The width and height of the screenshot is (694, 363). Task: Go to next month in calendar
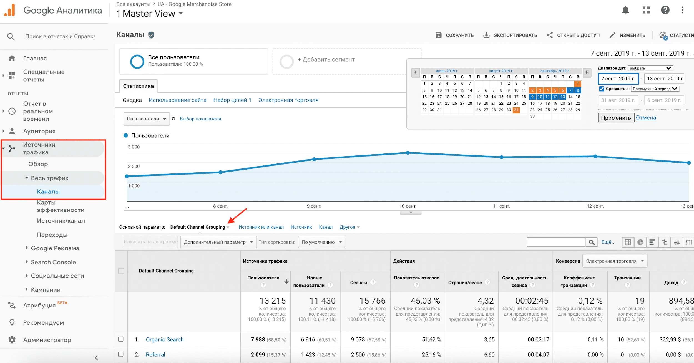(587, 72)
